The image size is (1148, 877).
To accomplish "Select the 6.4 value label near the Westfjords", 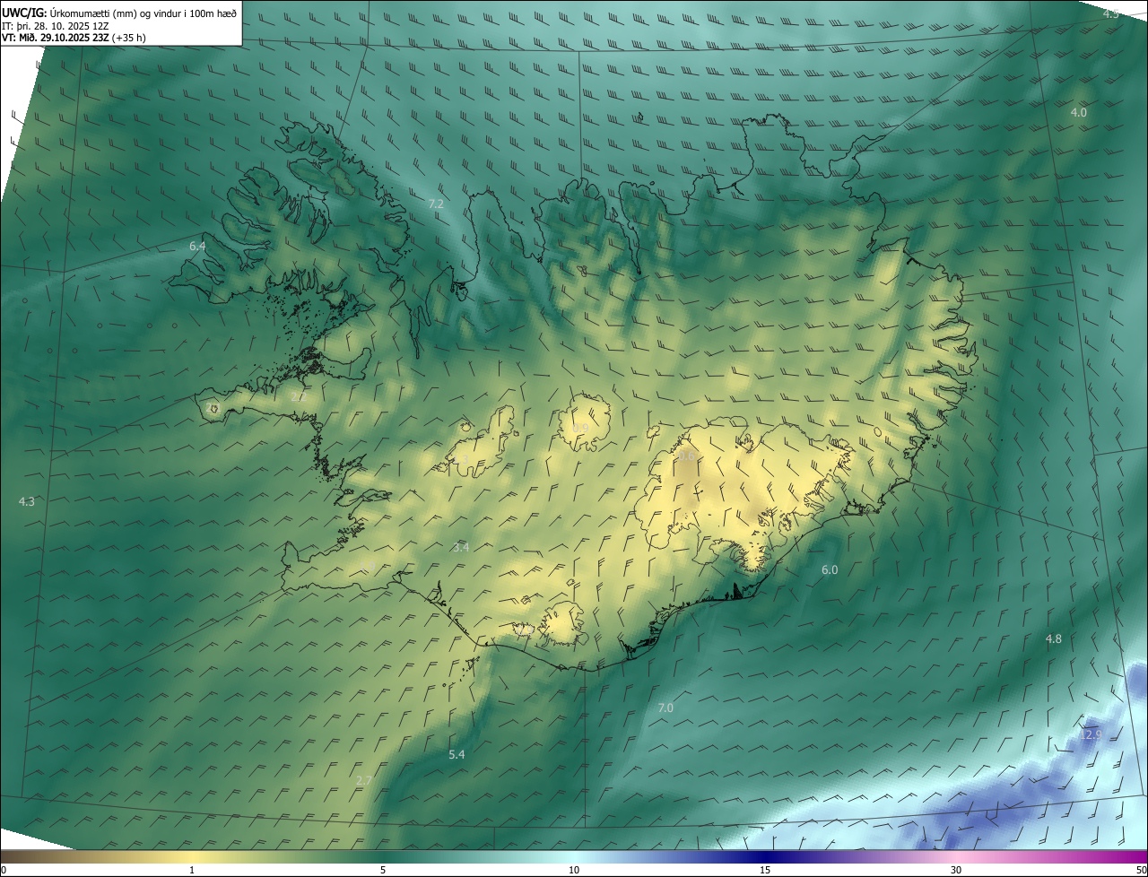I will pyautogui.click(x=197, y=246).
